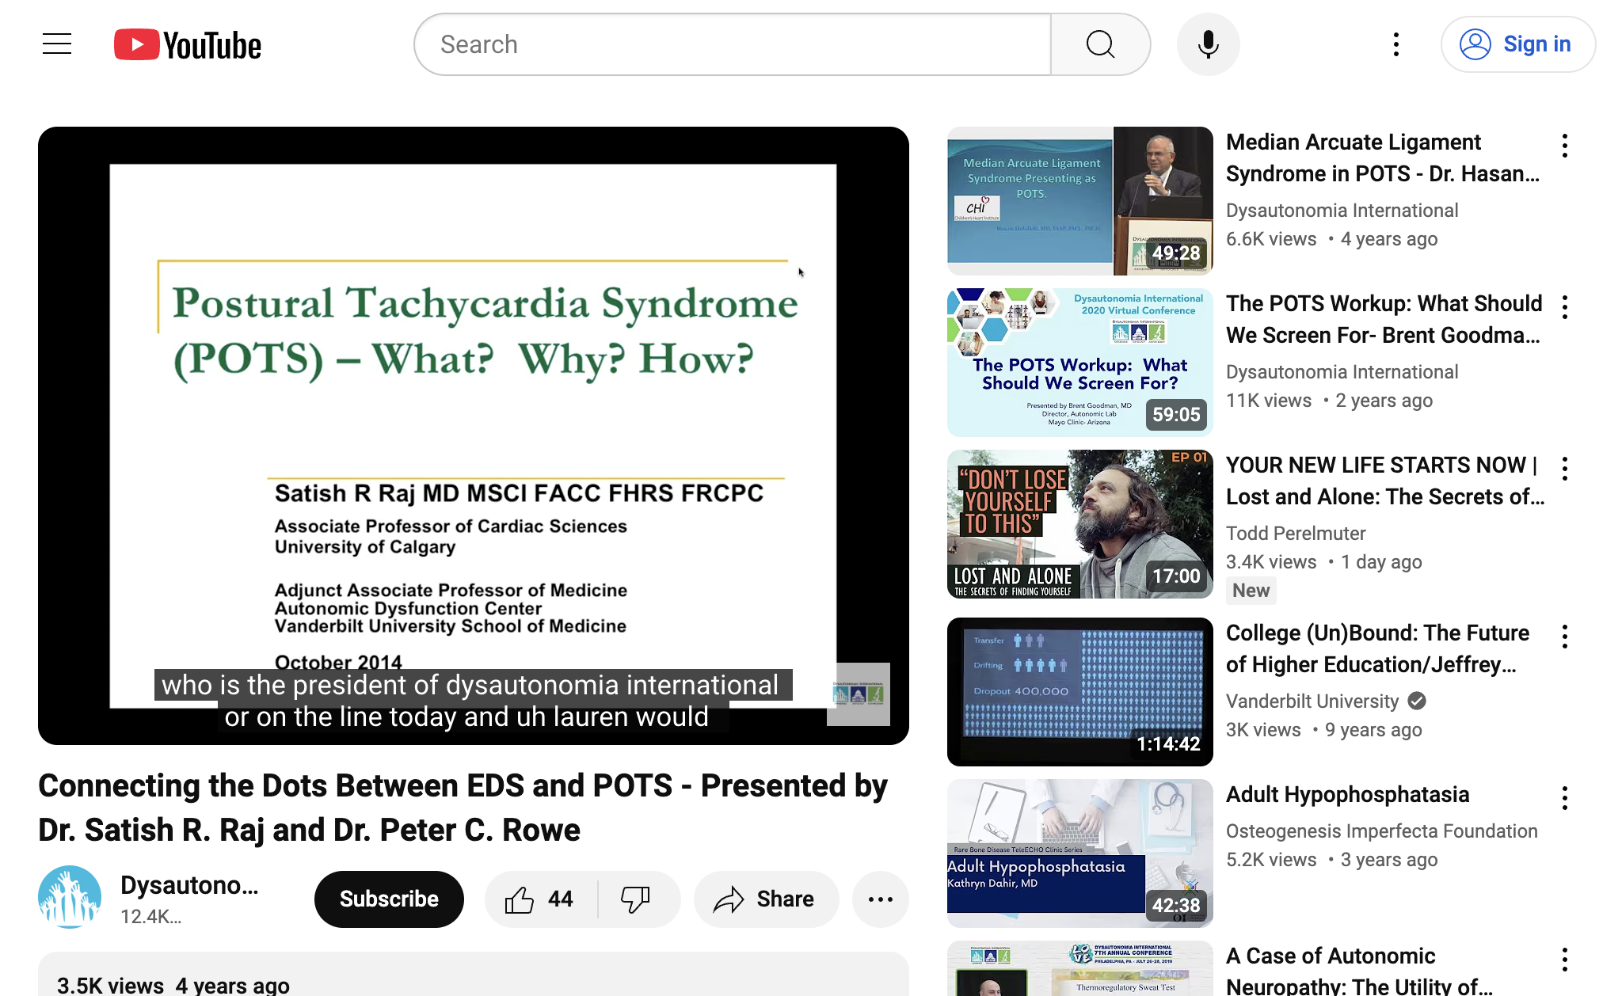
Task: Click the Vanderbilt University verified badge
Action: [x=1417, y=701]
